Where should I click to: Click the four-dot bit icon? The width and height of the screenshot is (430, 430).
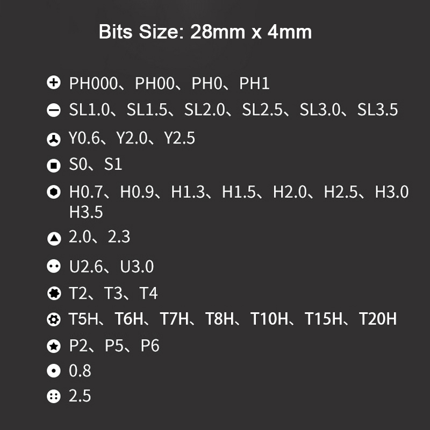click(53, 397)
